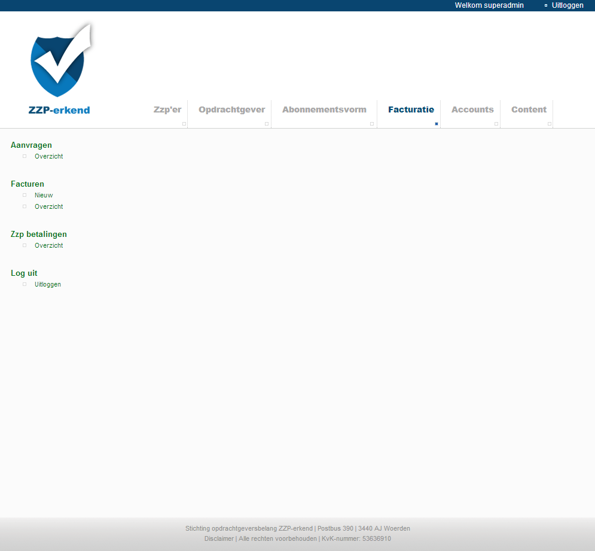The image size is (595, 551).
Task: Click the Log uit section heading
Action: (24, 273)
